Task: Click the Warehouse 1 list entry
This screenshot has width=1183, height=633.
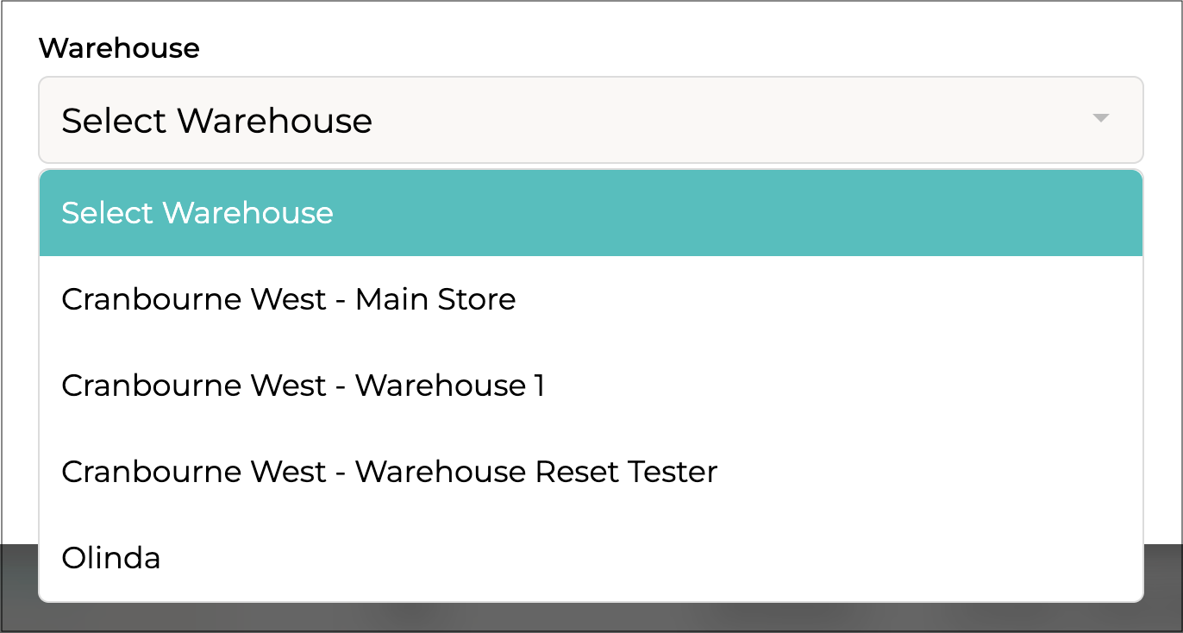Action: click(303, 385)
